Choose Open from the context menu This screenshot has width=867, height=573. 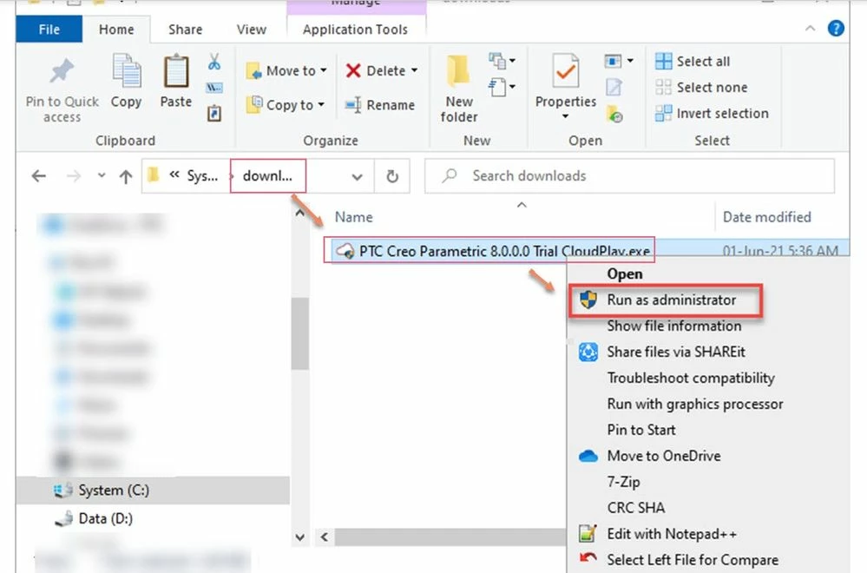click(625, 273)
